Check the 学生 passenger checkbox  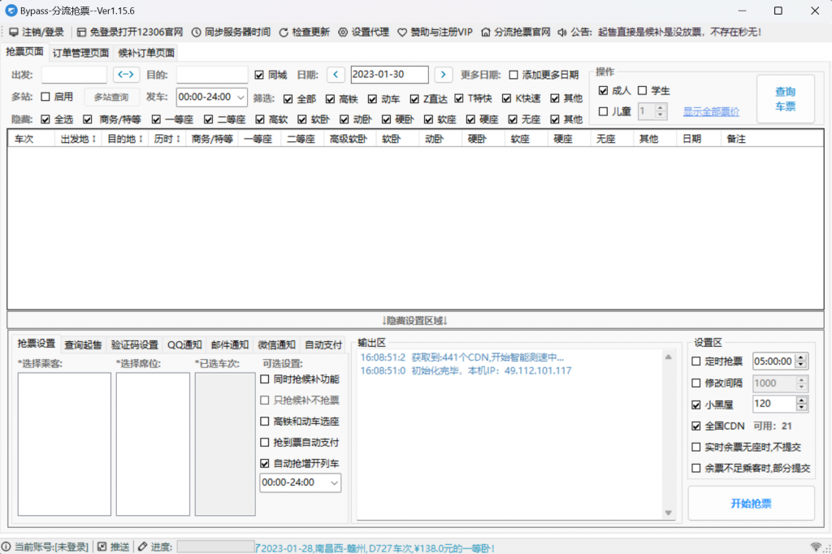pos(642,91)
